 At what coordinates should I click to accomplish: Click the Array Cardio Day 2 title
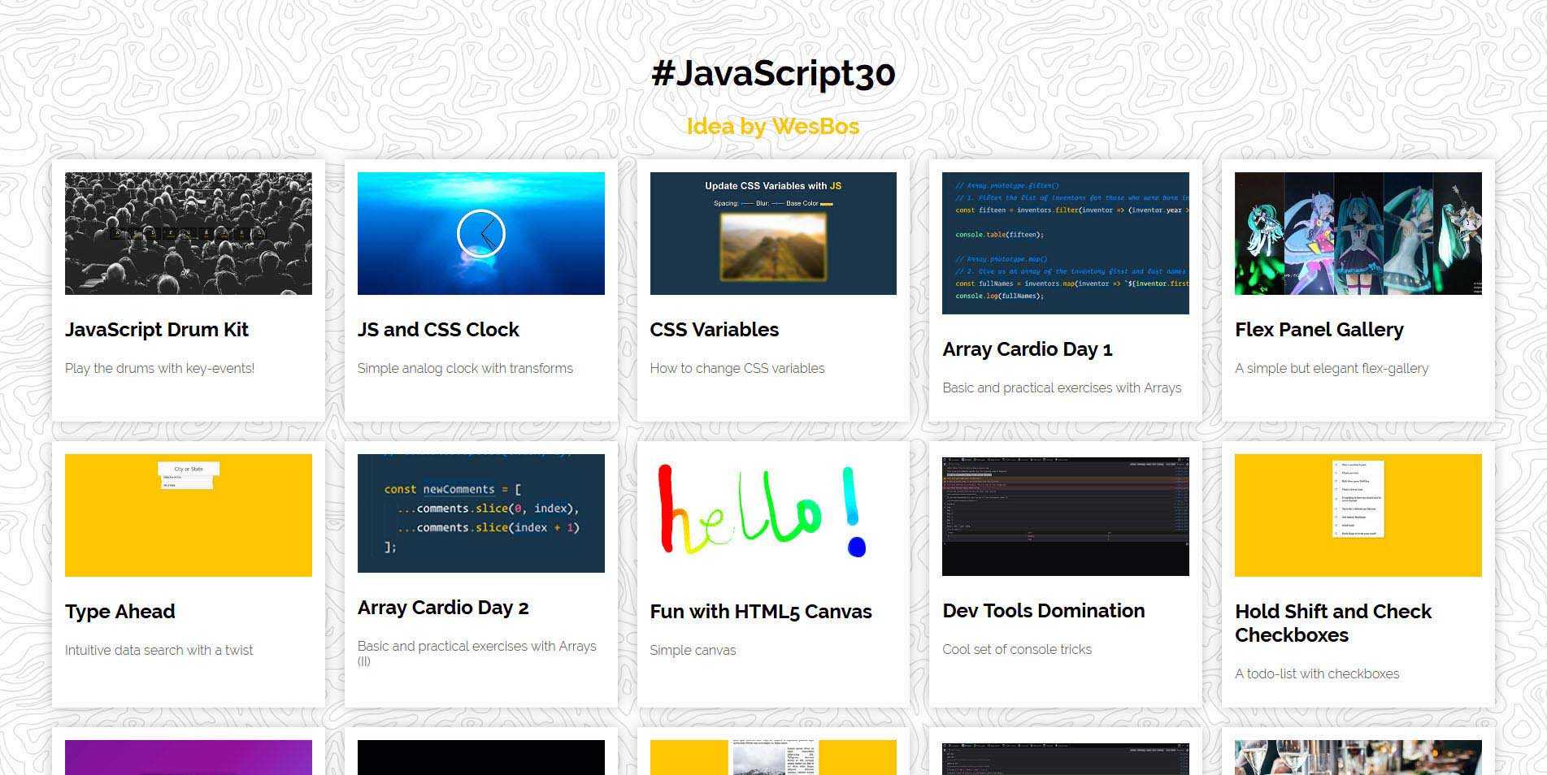point(443,608)
